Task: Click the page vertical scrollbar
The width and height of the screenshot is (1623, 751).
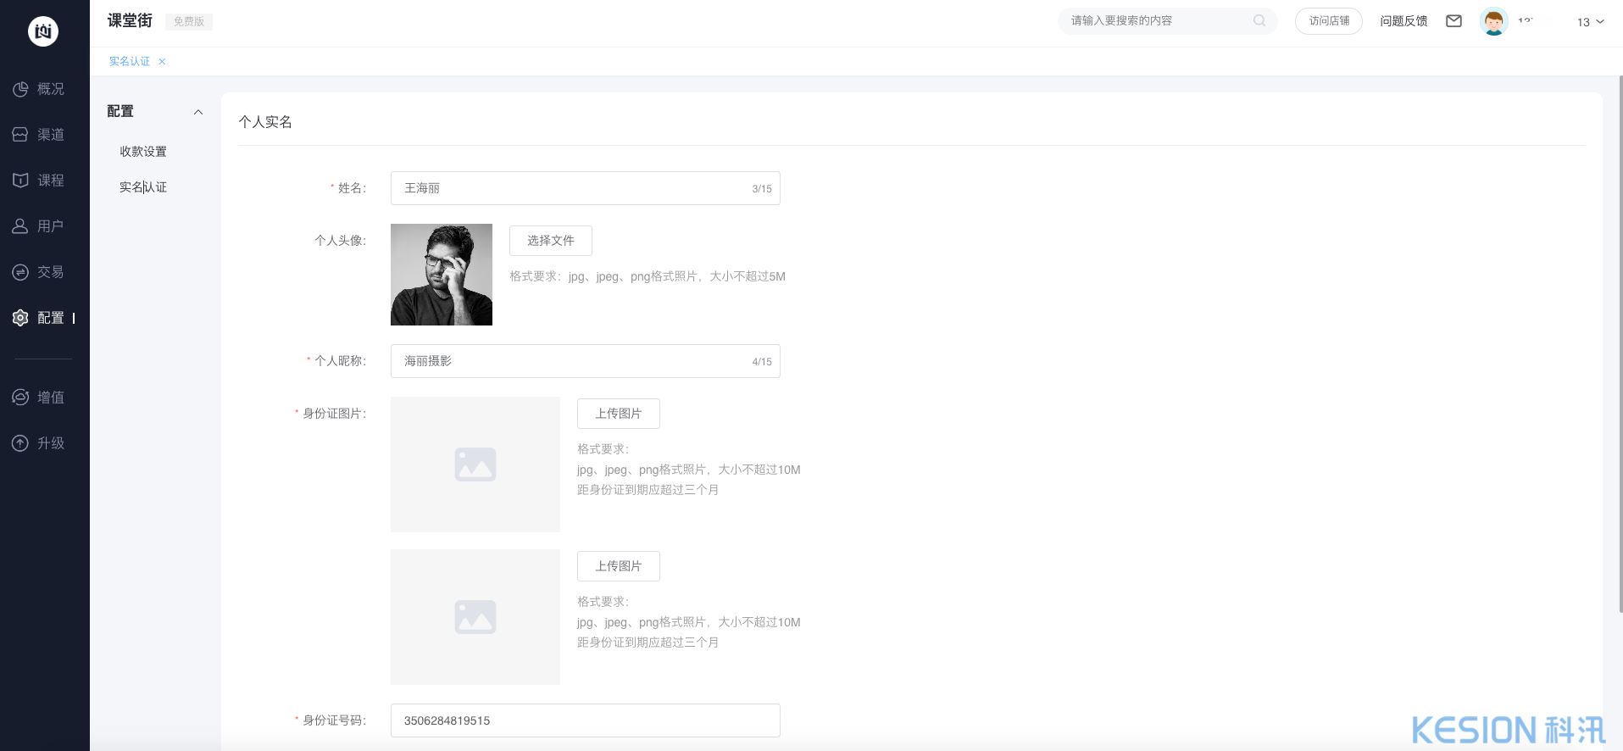Action: 1620,343
